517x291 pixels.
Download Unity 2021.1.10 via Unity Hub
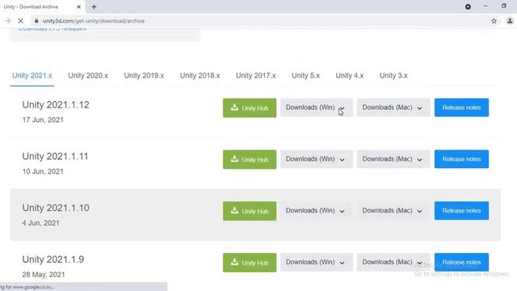click(x=250, y=211)
